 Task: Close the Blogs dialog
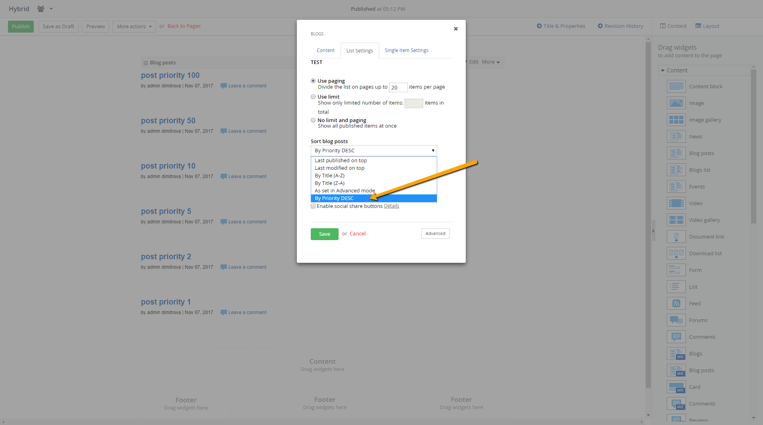point(456,29)
